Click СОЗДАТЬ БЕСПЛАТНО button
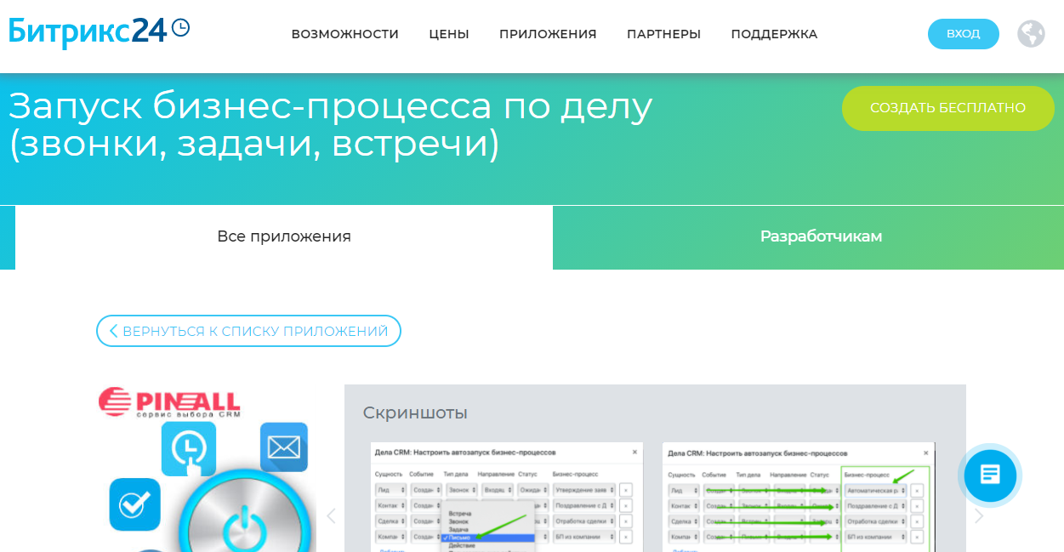This screenshot has width=1064, height=552. (948, 108)
